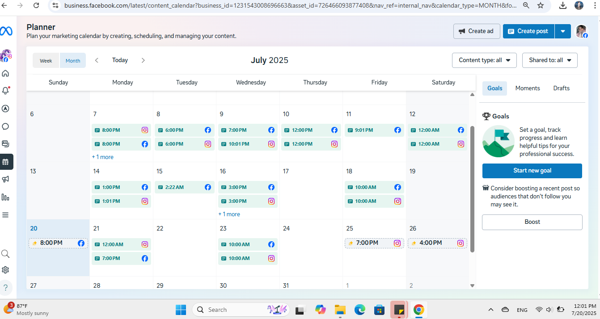Open the Inbox chat bubble icon
The image size is (600, 319).
click(6, 126)
